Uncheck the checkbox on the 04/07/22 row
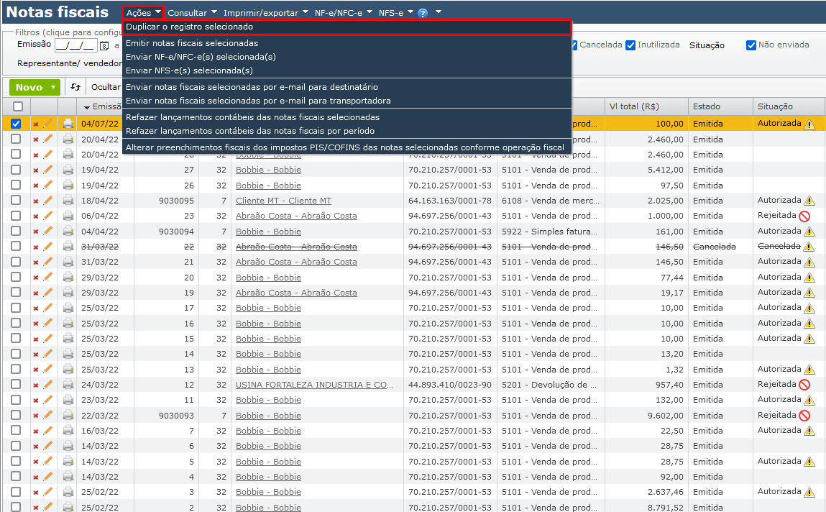Screen dimensions: 826x512 [x=16, y=123]
